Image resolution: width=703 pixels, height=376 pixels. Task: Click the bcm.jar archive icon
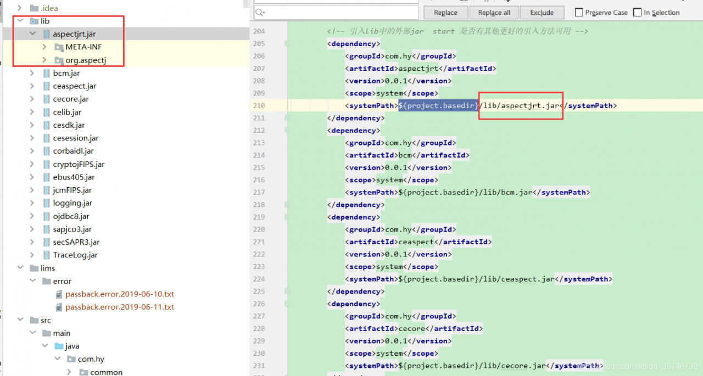coord(47,73)
